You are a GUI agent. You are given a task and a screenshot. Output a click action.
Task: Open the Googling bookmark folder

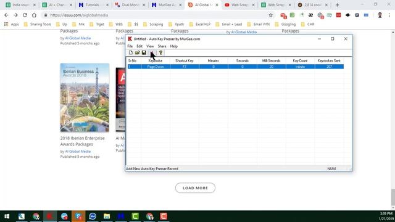(x=285, y=24)
